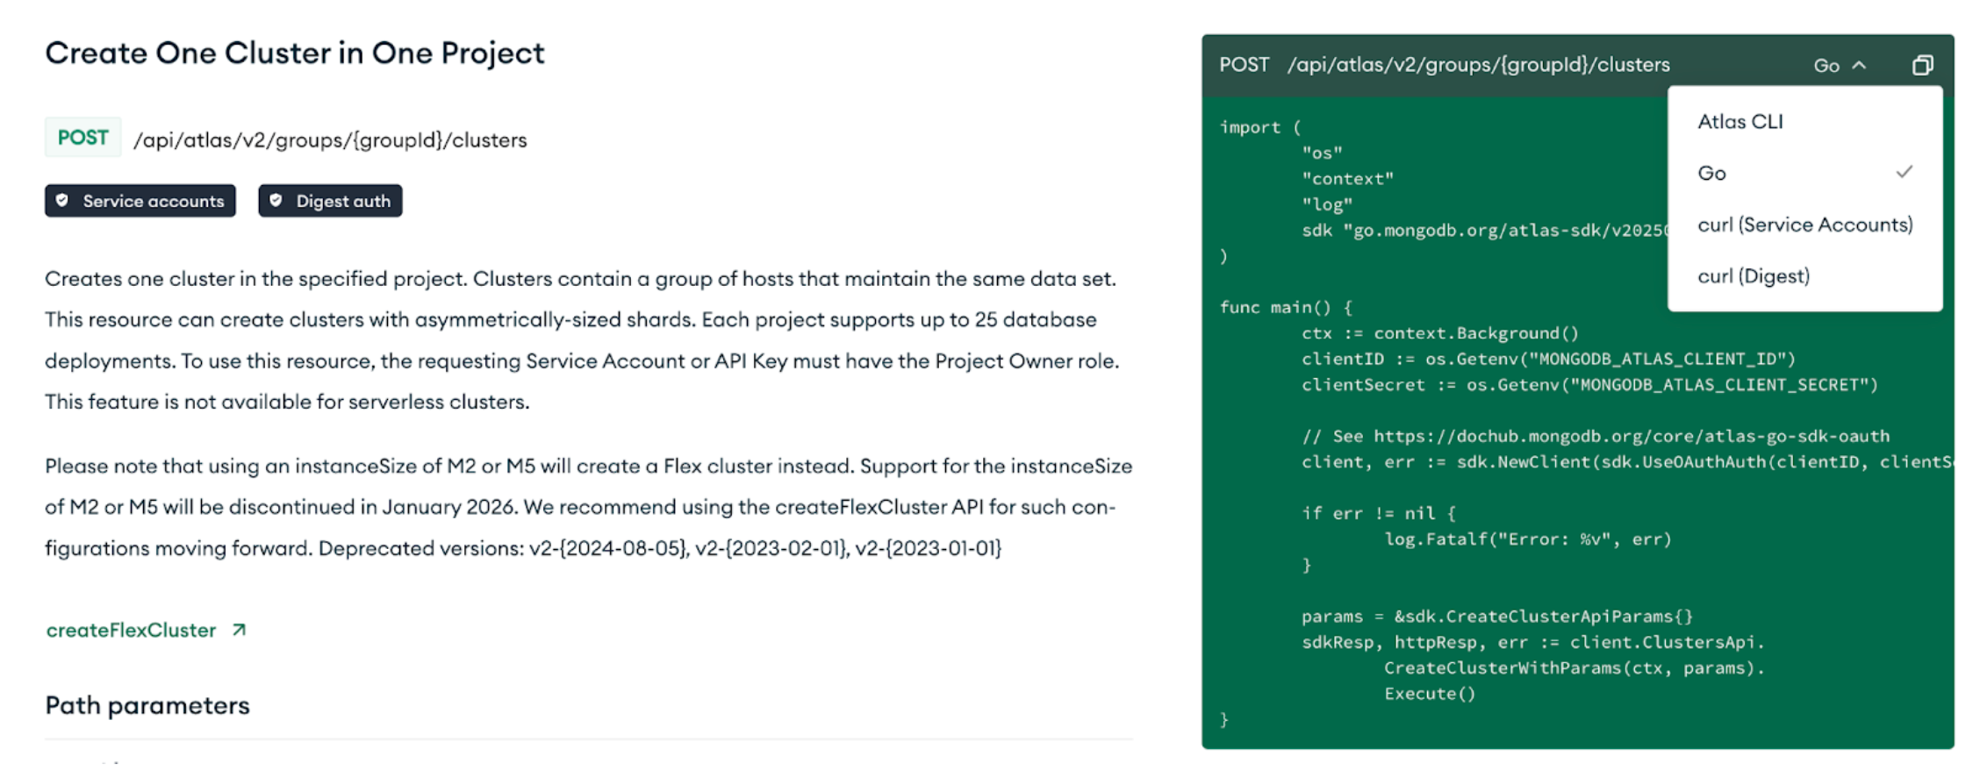Viewport: 1980px width, 770px height.
Task: Click the dochub.mongodb.org comment URL line
Action: pyautogui.click(x=1596, y=436)
